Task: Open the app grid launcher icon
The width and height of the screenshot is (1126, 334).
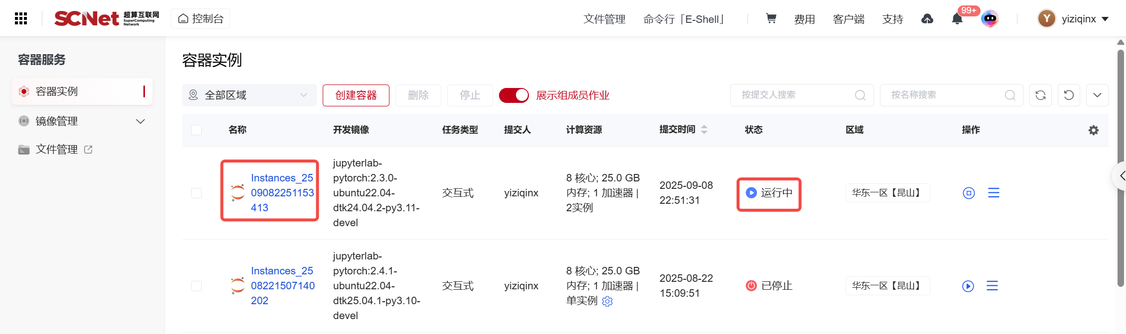Action: pyautogui.click(x=21, y=19)
